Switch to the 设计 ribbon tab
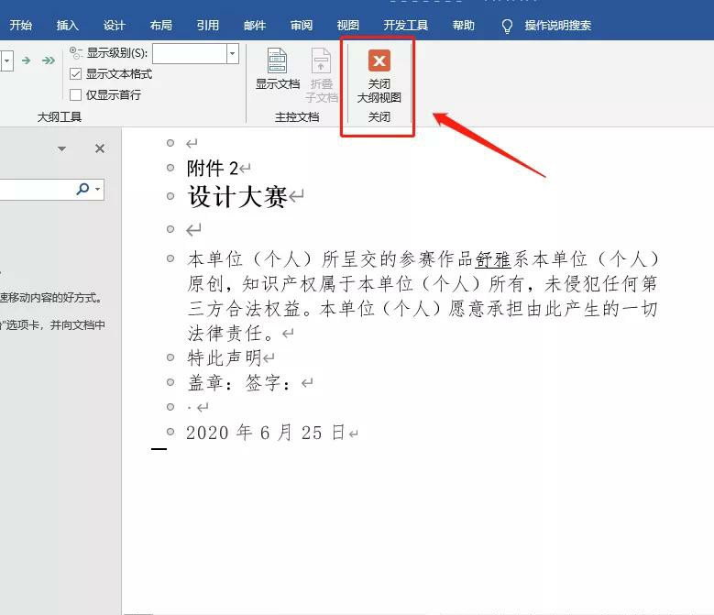The image size is (714, 615). [114, 25]
